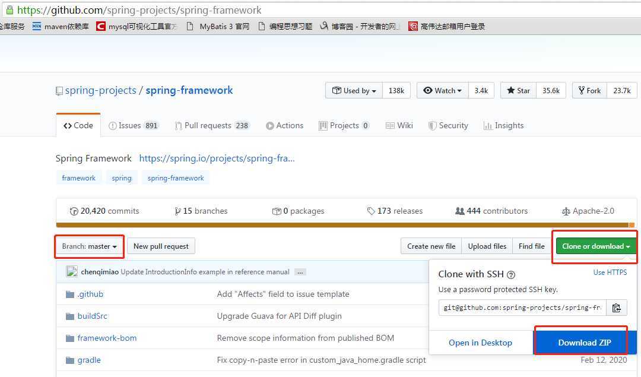Open the Security tab
Screen dimensions: 641x377
pyautogui.click(x=448, y=125)
